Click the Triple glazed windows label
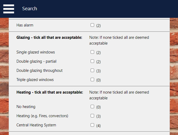Screen dimensions: 178x135 35,80
